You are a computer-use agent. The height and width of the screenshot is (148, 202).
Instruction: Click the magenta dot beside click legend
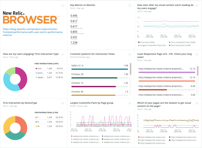click(x=37, y=68)
